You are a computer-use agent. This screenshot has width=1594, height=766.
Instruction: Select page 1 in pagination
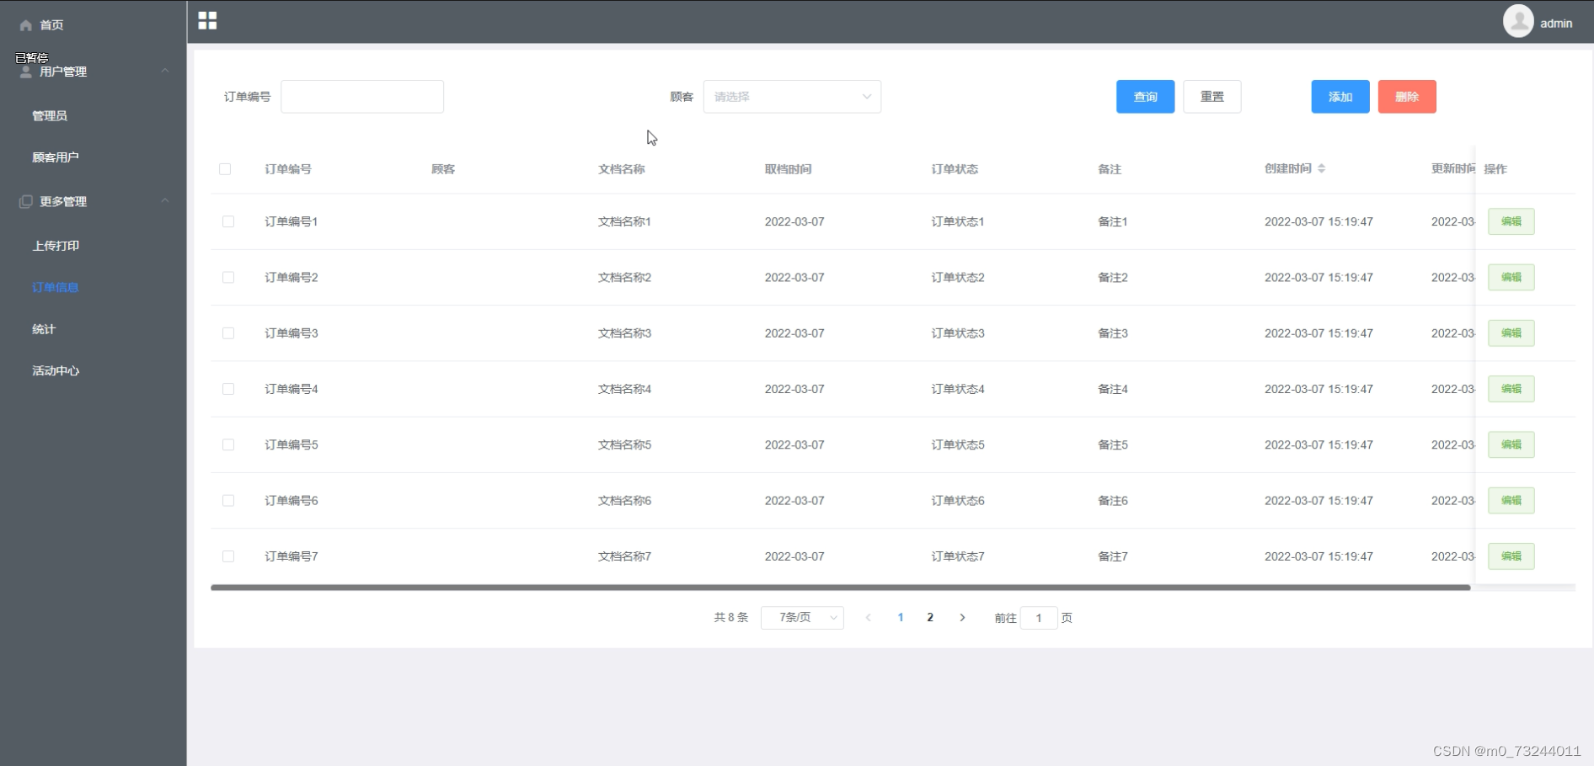point(901,618)
